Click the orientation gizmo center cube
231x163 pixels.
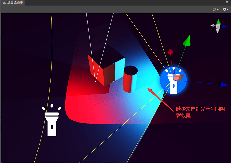click(x=218, y=26)
